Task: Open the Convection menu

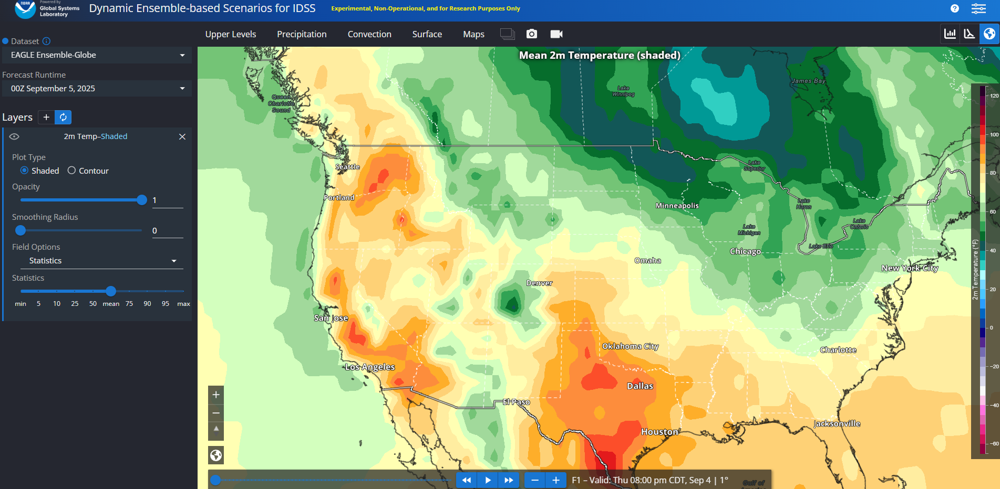Action: pyautogui.click(x=369, y=34)
